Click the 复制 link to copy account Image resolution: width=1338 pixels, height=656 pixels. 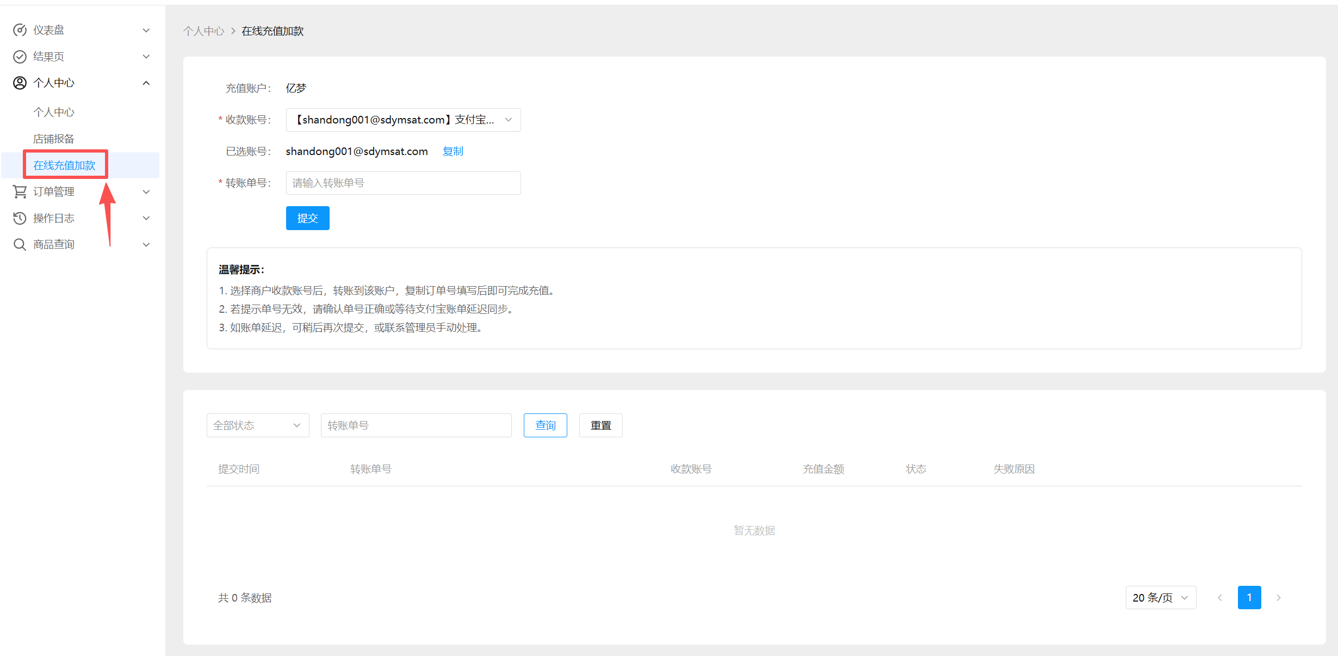(x=453, y=151)
